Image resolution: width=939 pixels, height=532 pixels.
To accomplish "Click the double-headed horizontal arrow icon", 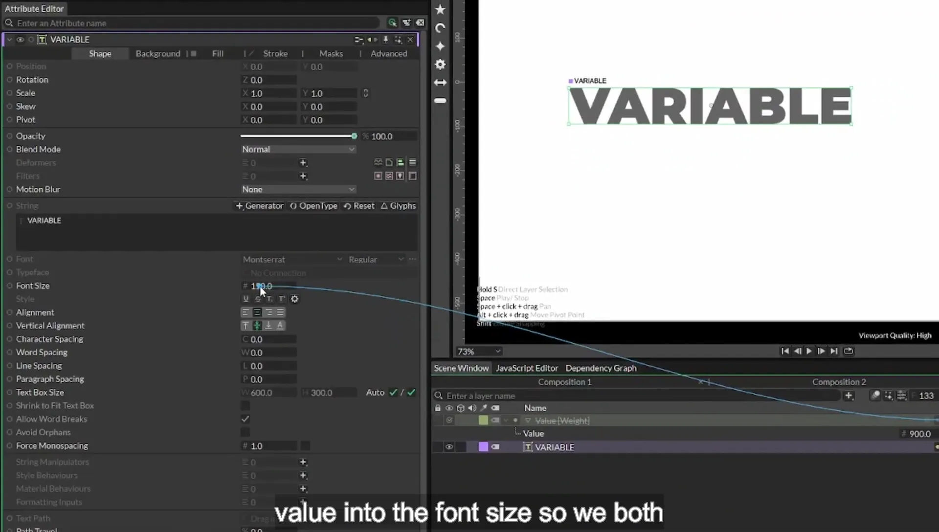I will point(440,83).
